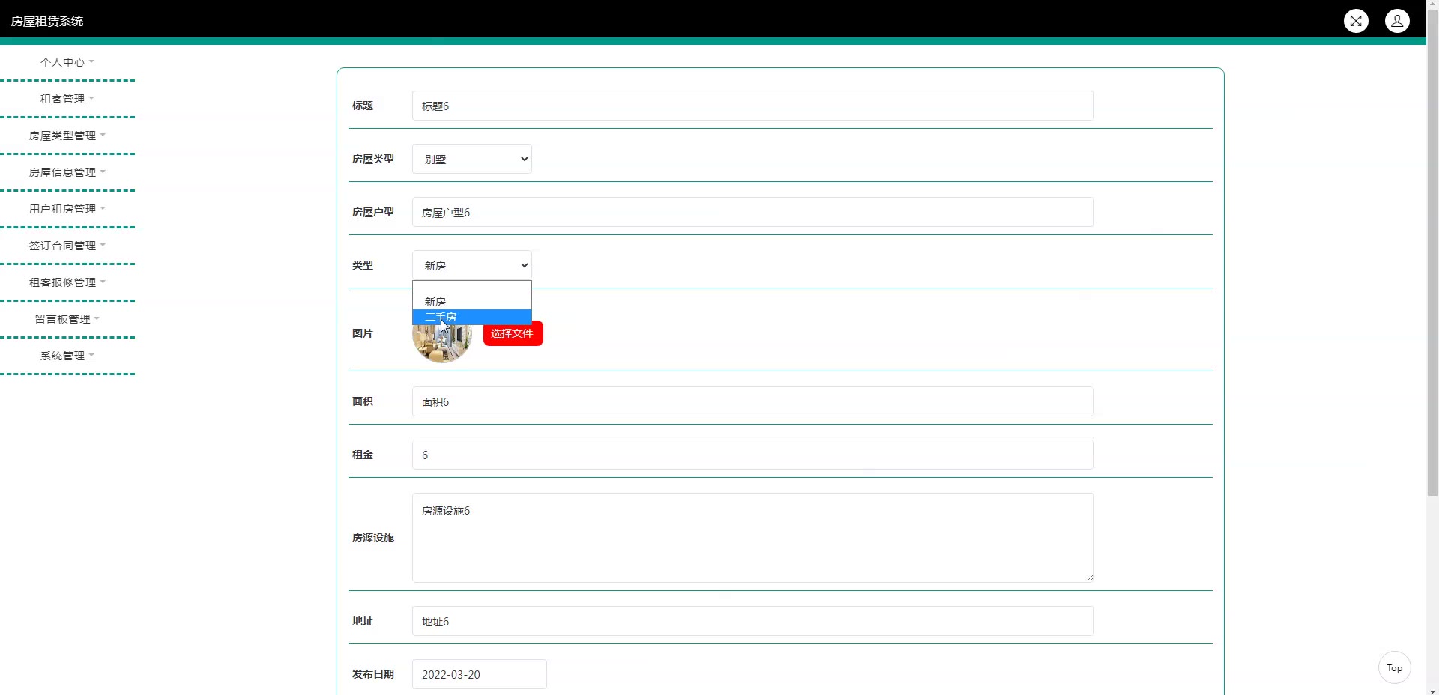Open the 房屋类型 dropdown showing 别墅

(472, 159)
